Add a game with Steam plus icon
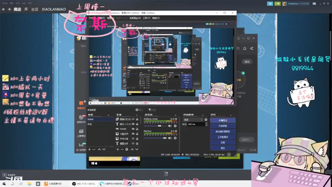This screenshot has height=187, width=332. pos(5,175)
